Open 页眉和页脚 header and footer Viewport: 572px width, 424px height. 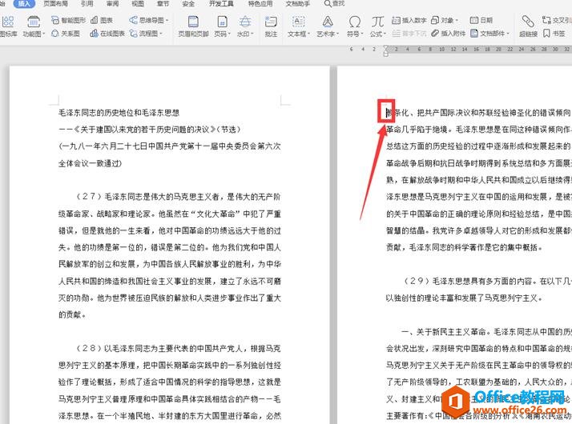pyautogui.click(x=193, y=26)
